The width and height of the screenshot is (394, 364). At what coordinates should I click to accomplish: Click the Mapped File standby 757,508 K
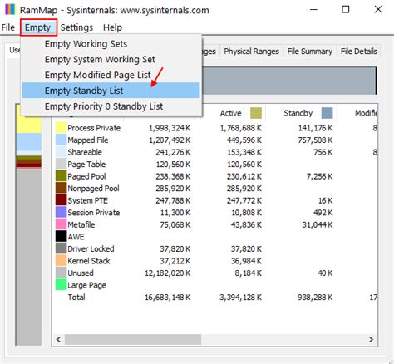[315, 140]
